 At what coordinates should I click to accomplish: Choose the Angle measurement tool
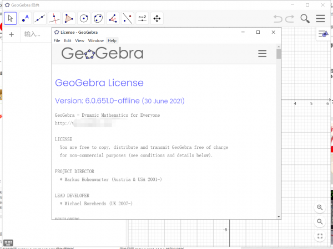tap(113, 18)
